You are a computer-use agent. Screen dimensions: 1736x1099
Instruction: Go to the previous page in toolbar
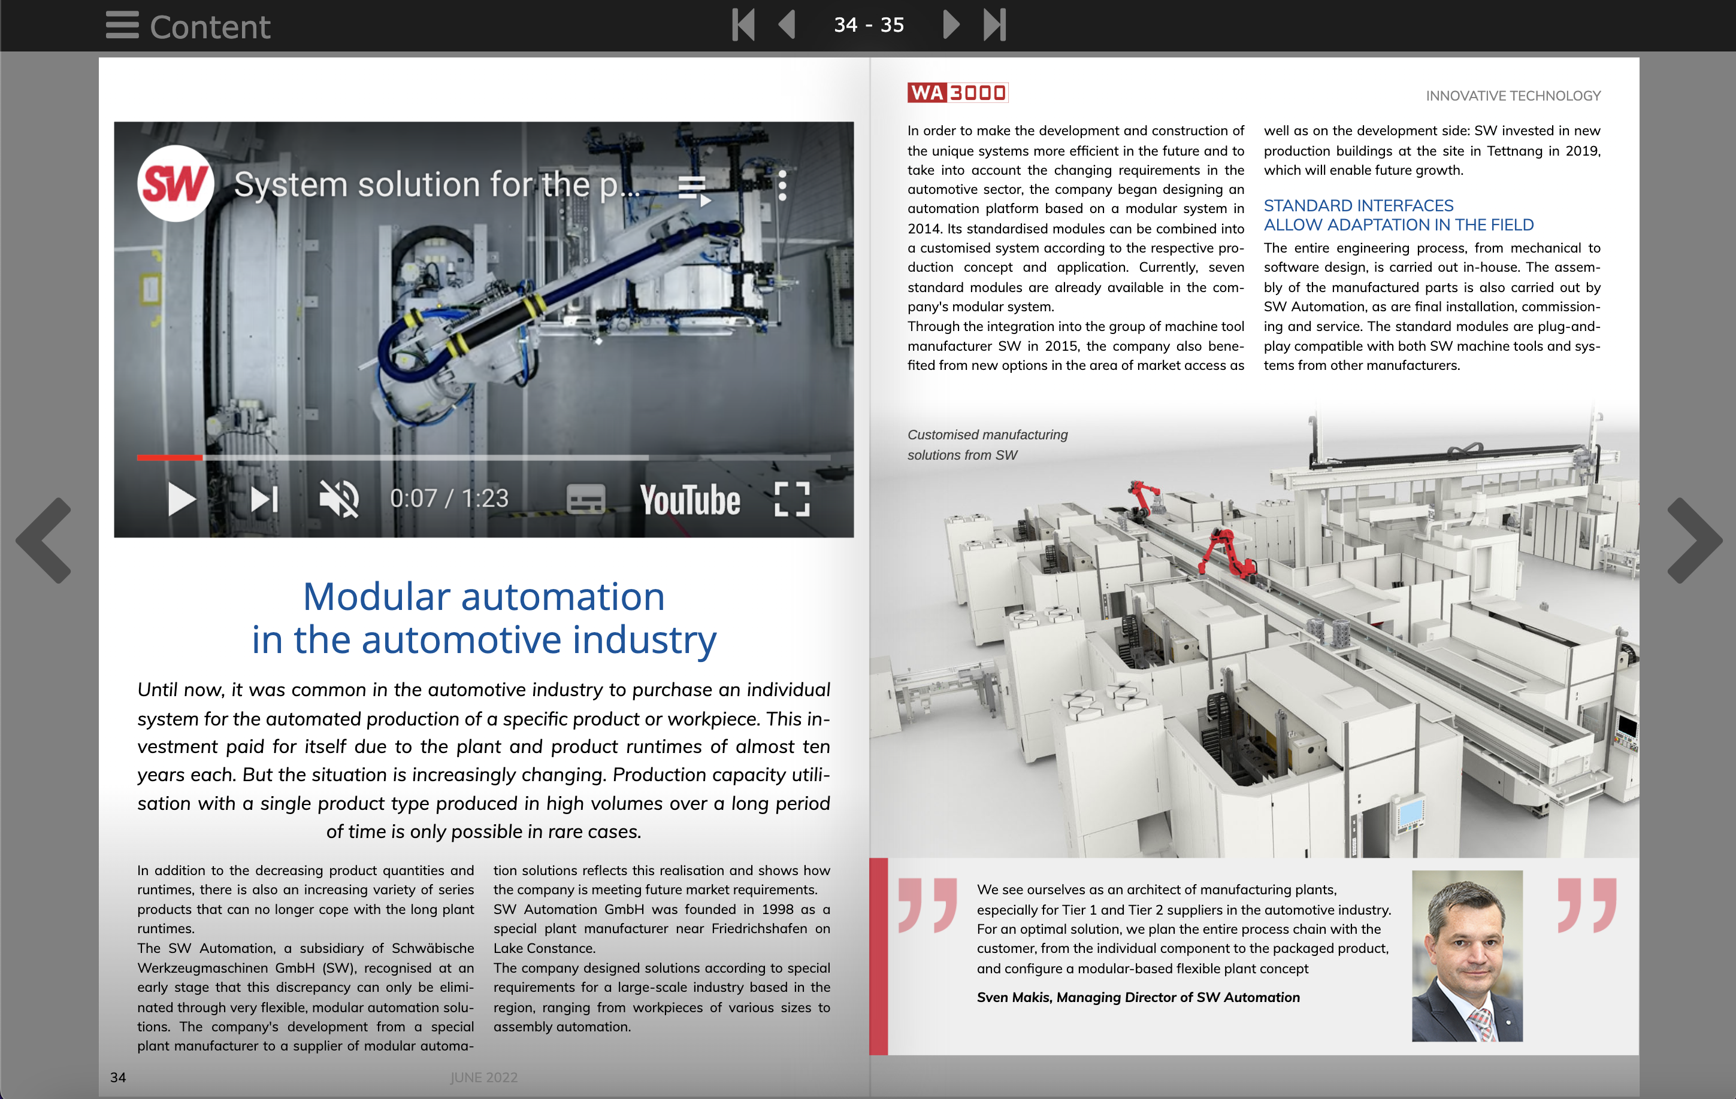point(787,25)
